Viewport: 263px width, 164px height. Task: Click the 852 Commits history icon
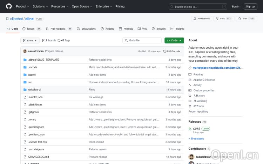165,51
